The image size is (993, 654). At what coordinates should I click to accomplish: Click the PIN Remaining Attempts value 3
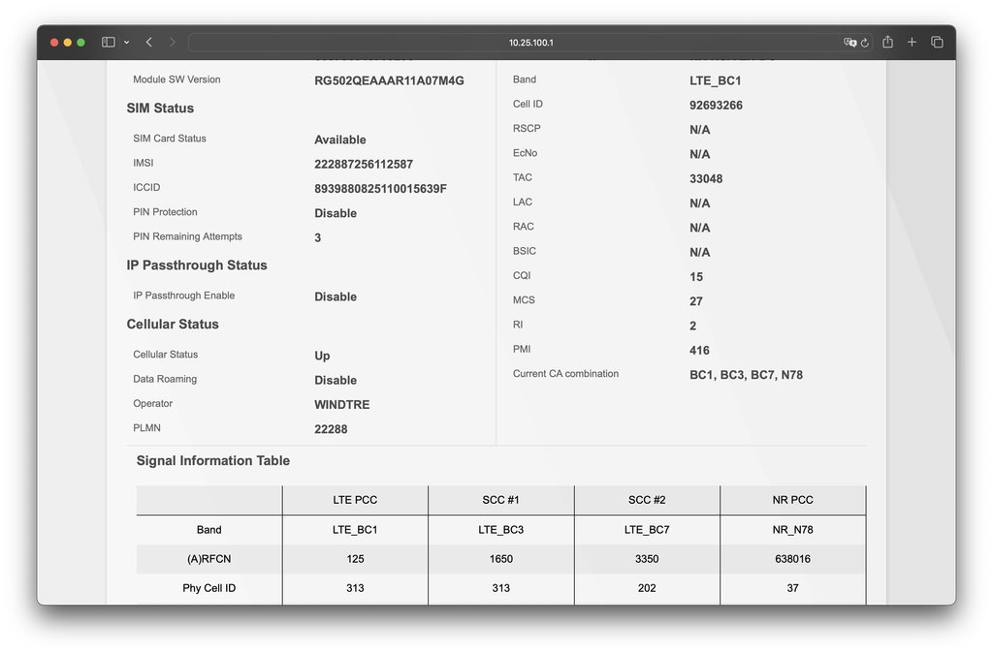318,237
